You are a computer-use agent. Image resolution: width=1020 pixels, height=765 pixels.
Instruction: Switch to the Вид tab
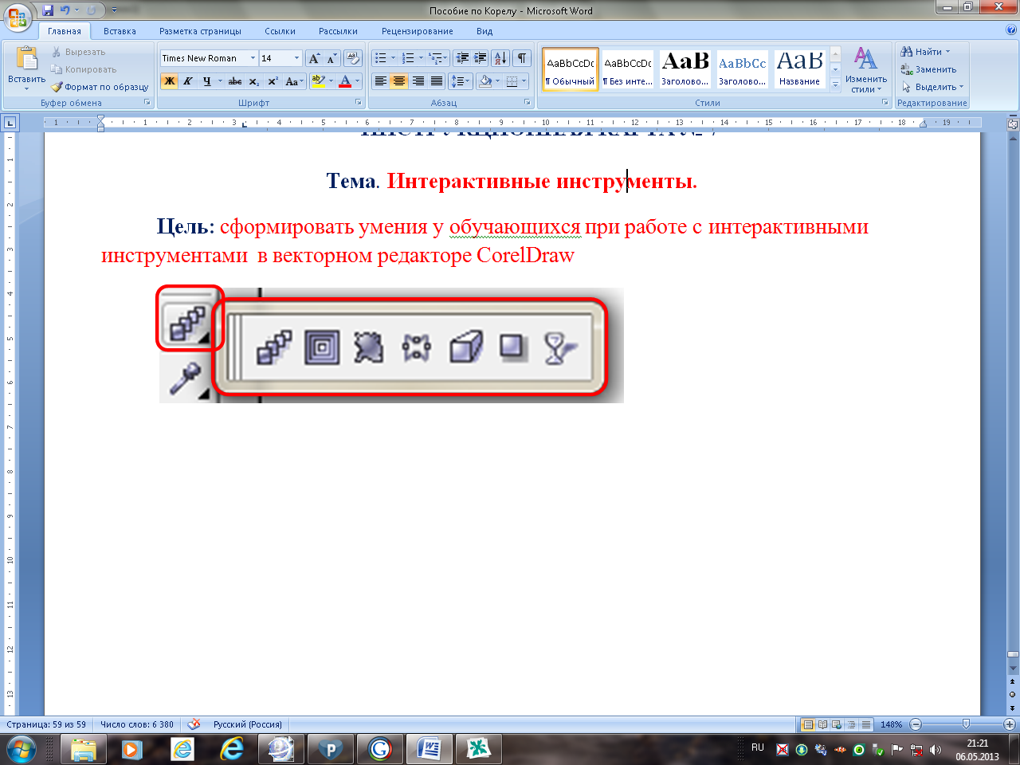(484, 31)
